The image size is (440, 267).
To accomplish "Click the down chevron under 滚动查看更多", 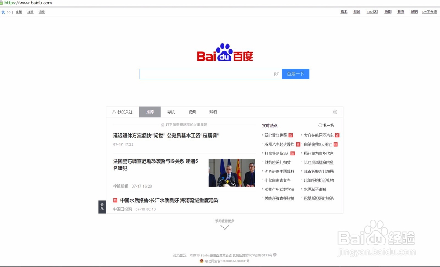I will 225,227.
